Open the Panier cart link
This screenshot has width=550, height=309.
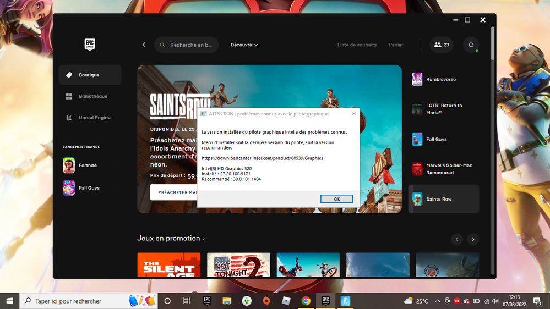(396, 45)
